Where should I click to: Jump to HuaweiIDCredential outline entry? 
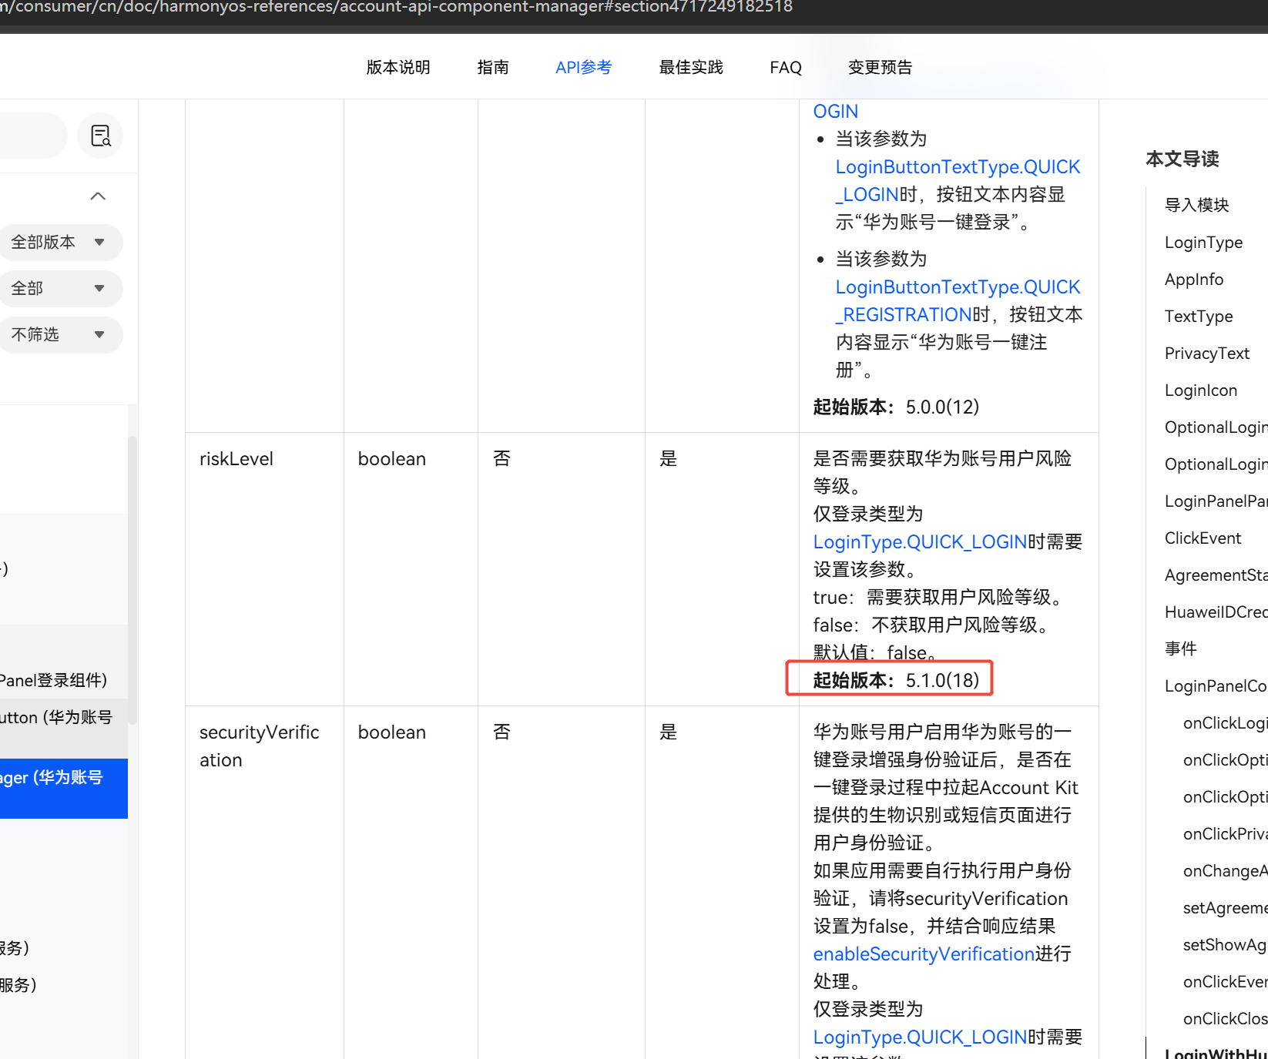[x=1216, y=612]
